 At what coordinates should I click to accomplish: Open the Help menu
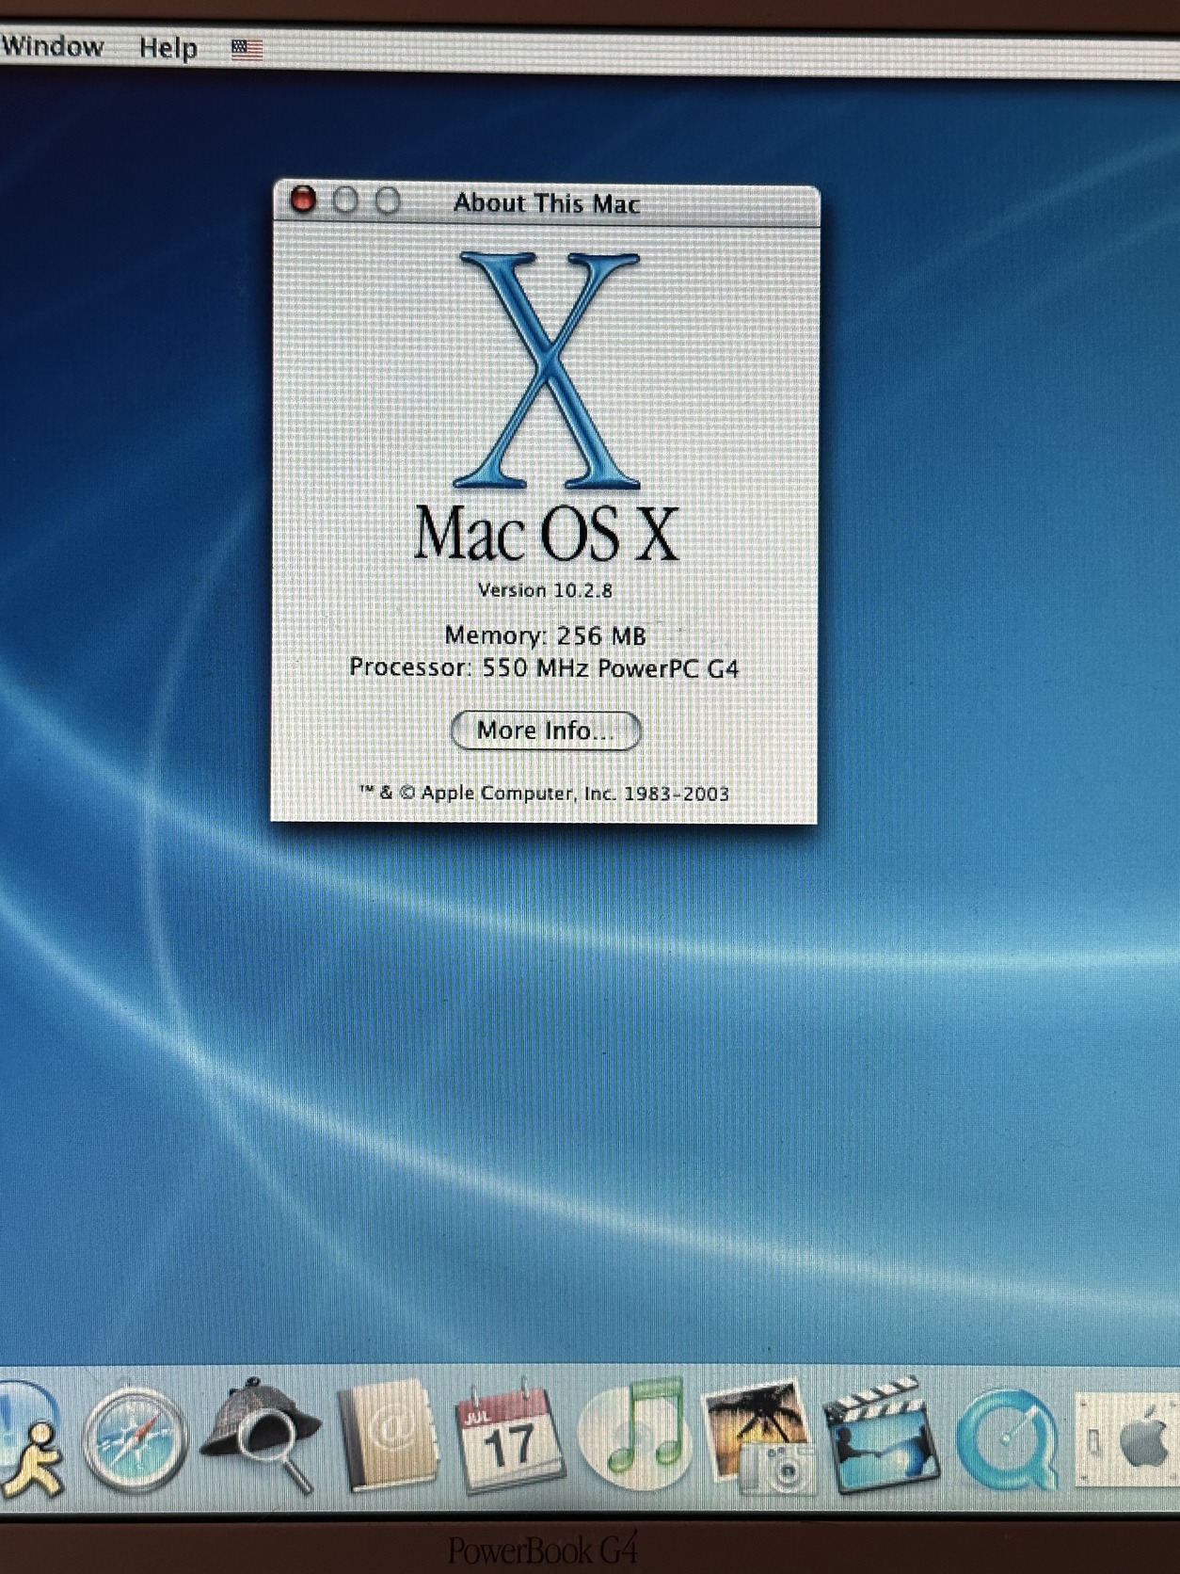(168, 47)
